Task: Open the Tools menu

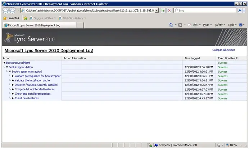Action: click(x=232, y=25)
